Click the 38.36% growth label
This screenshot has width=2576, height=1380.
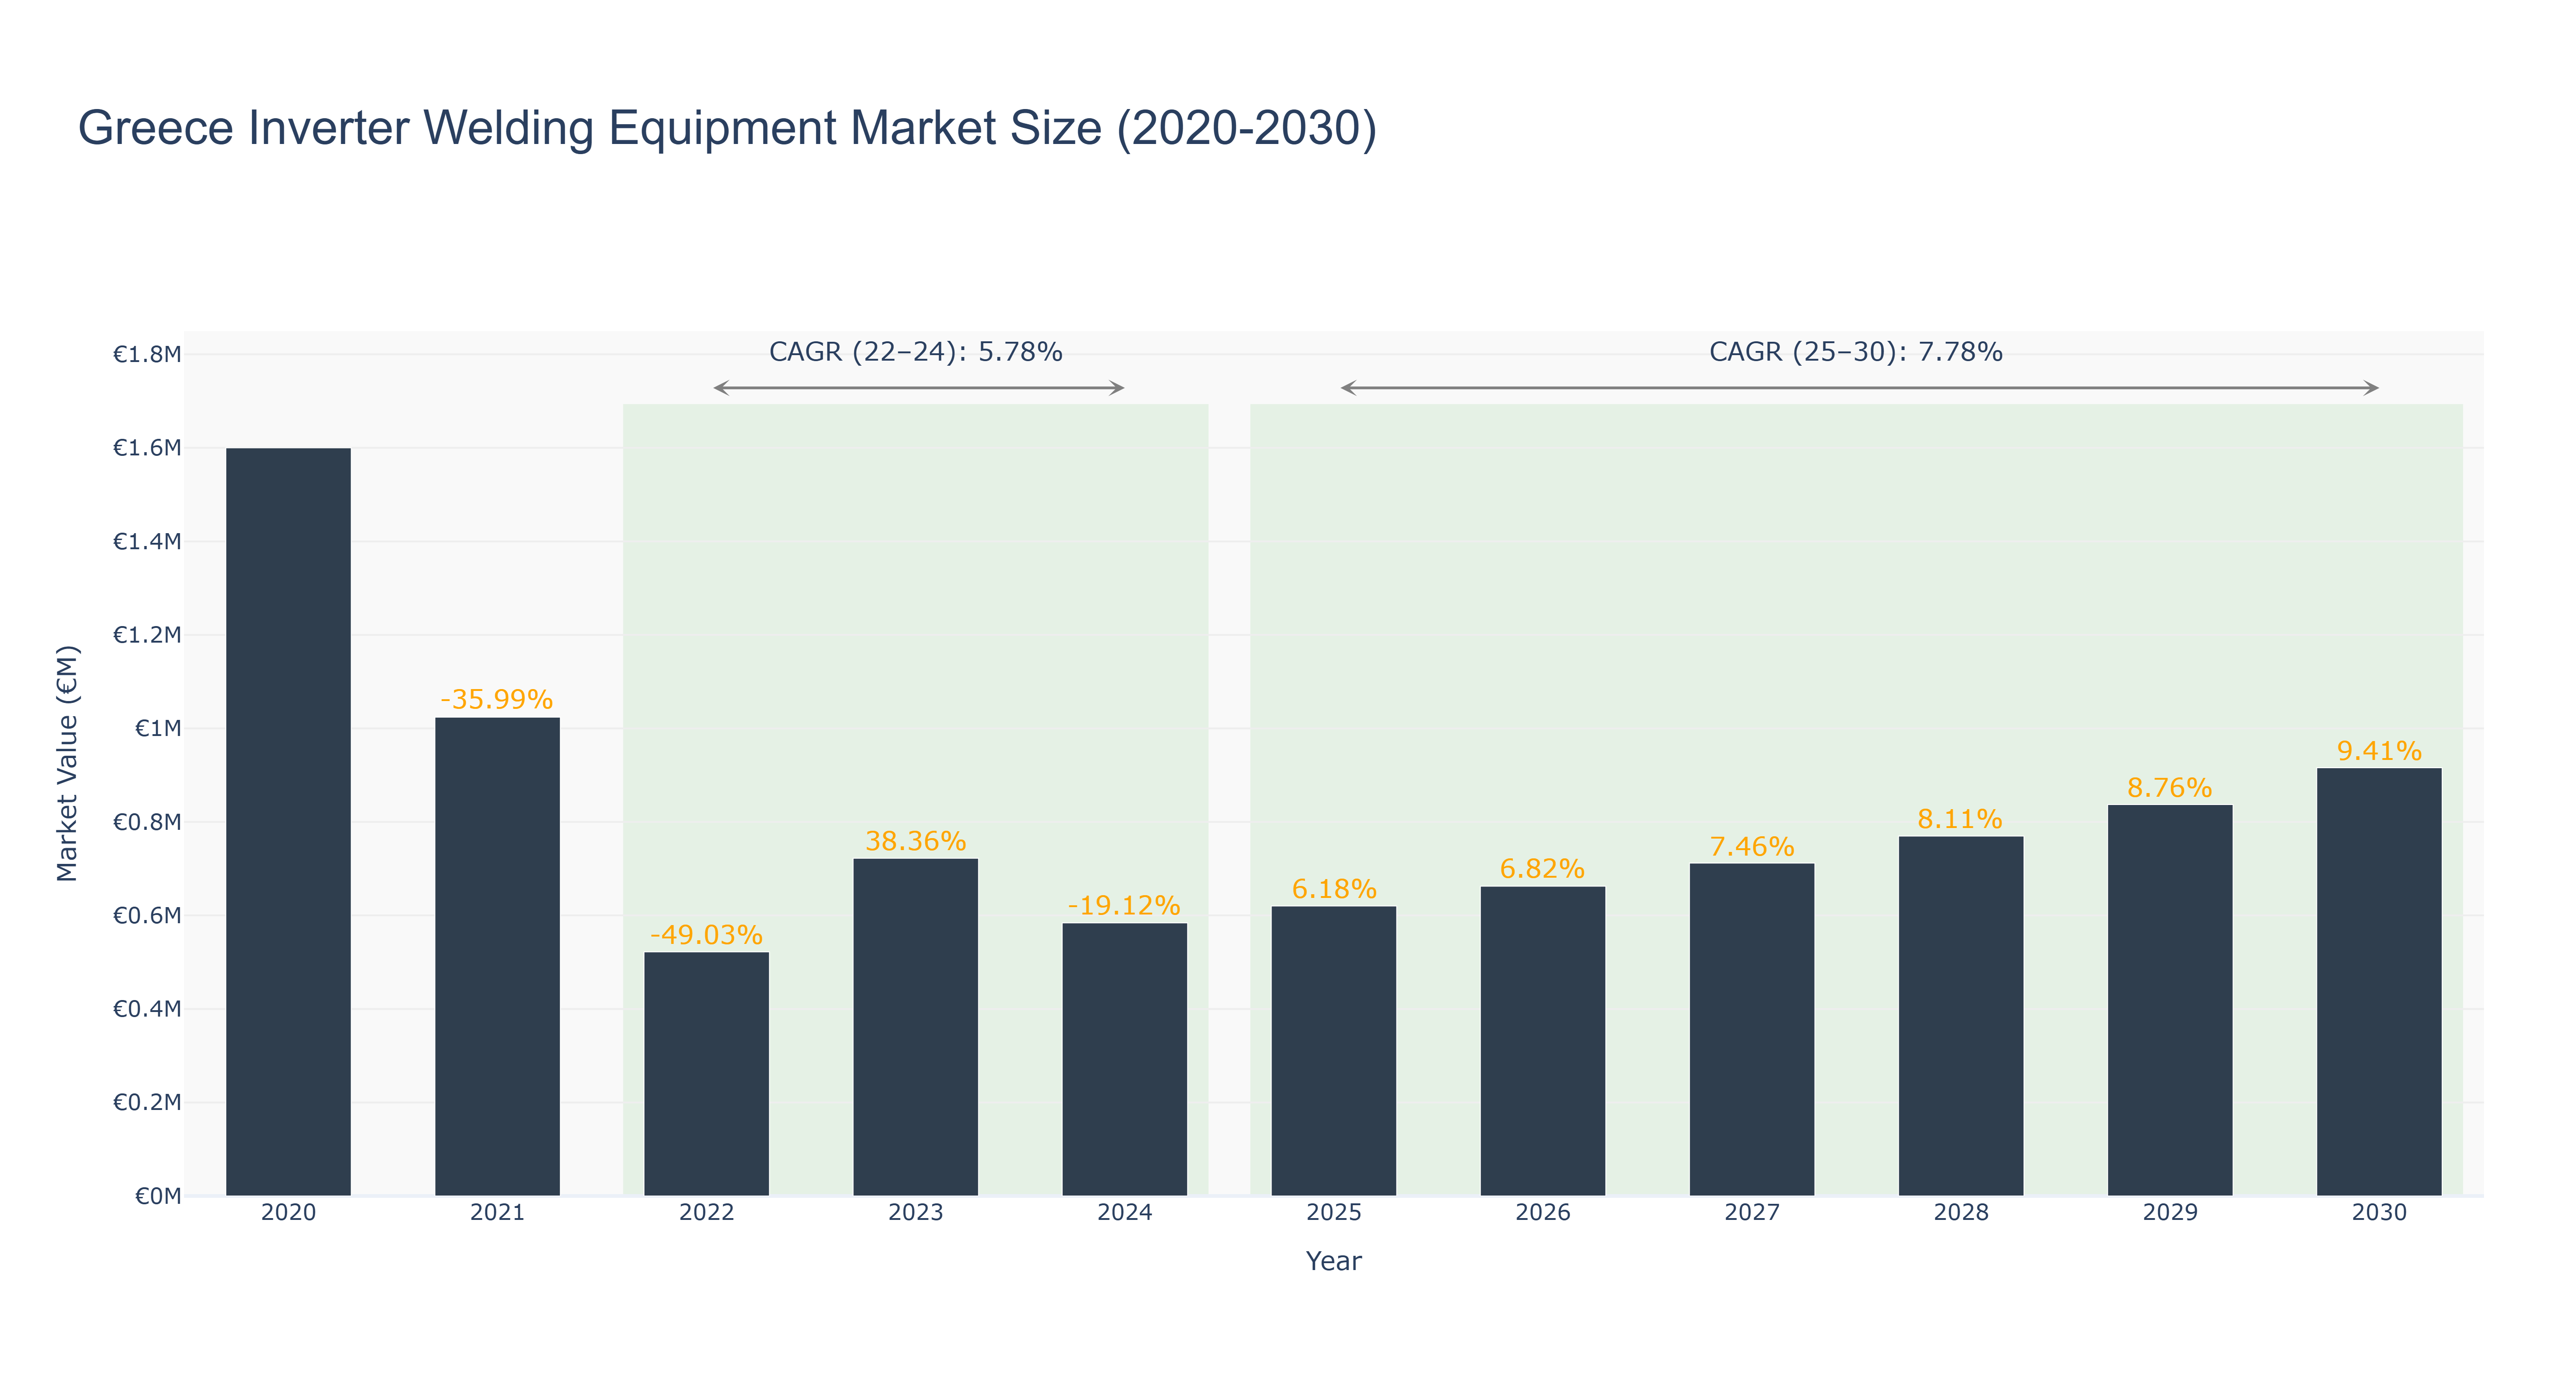915,841
